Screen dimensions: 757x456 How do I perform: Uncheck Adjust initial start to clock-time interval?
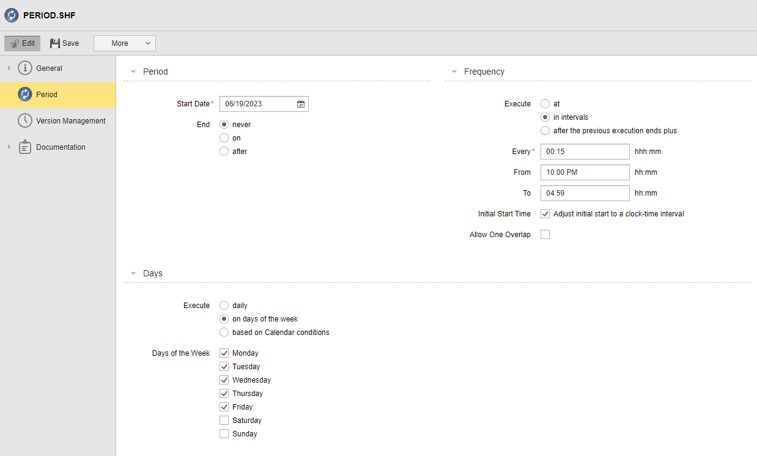click(x=544, y=214)
